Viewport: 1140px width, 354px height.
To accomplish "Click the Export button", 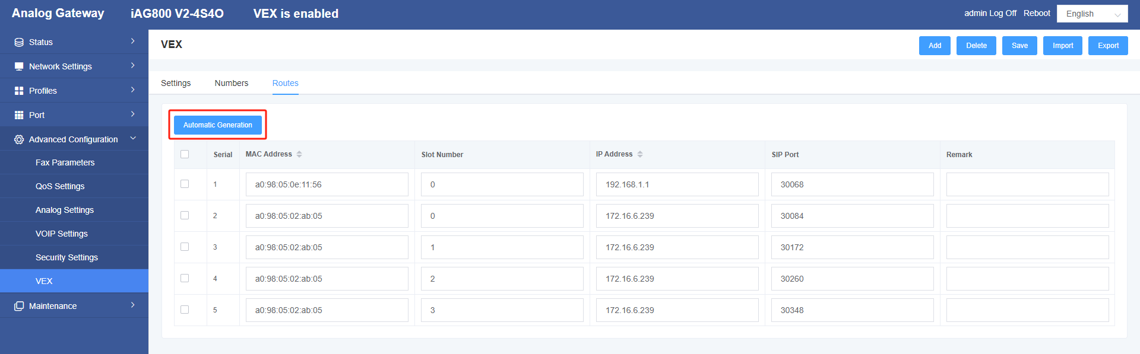I will point(1108,46).
